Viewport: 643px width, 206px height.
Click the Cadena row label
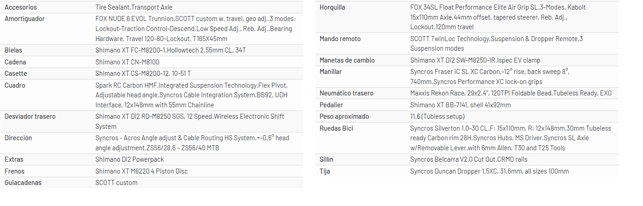(x=15, y=62)
